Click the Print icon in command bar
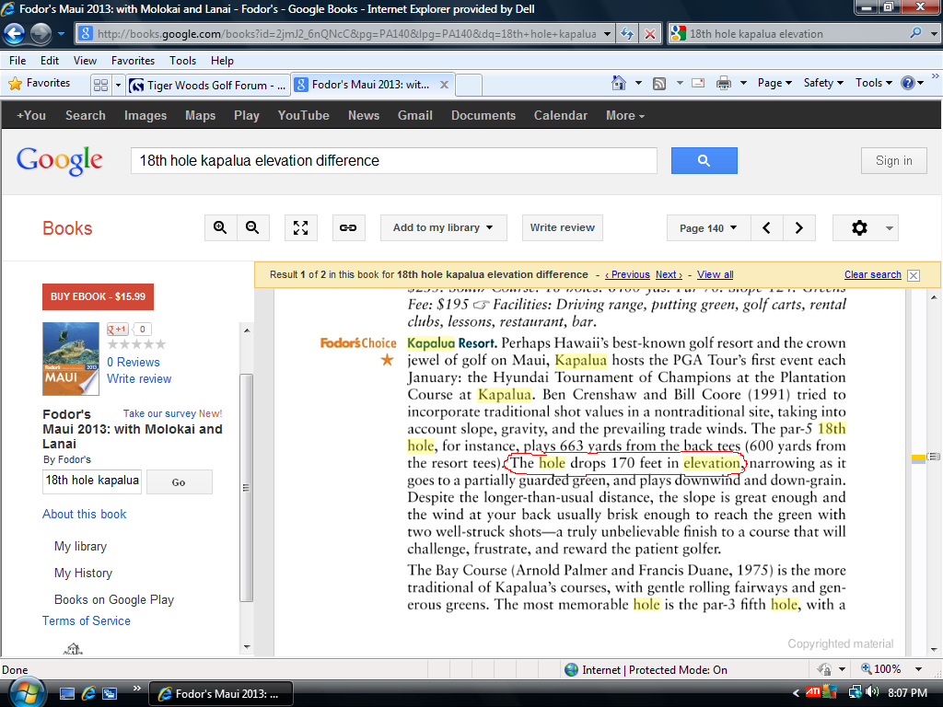The width and height of the screenshot is (943, 707). point(724,83)
